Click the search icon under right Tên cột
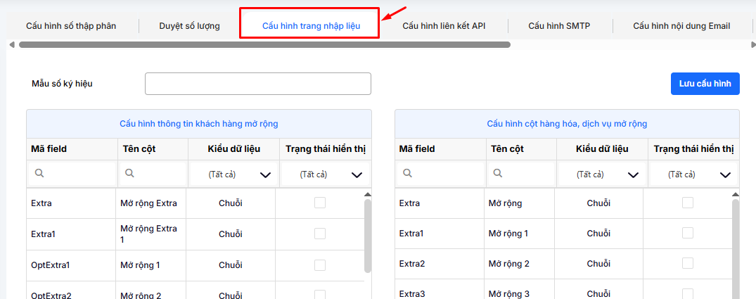The width and height of the screenshot is (756, 299). 498,173
